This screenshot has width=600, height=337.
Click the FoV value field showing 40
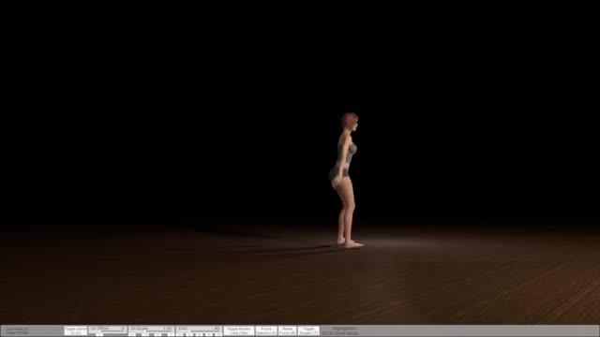pos(217,329)
